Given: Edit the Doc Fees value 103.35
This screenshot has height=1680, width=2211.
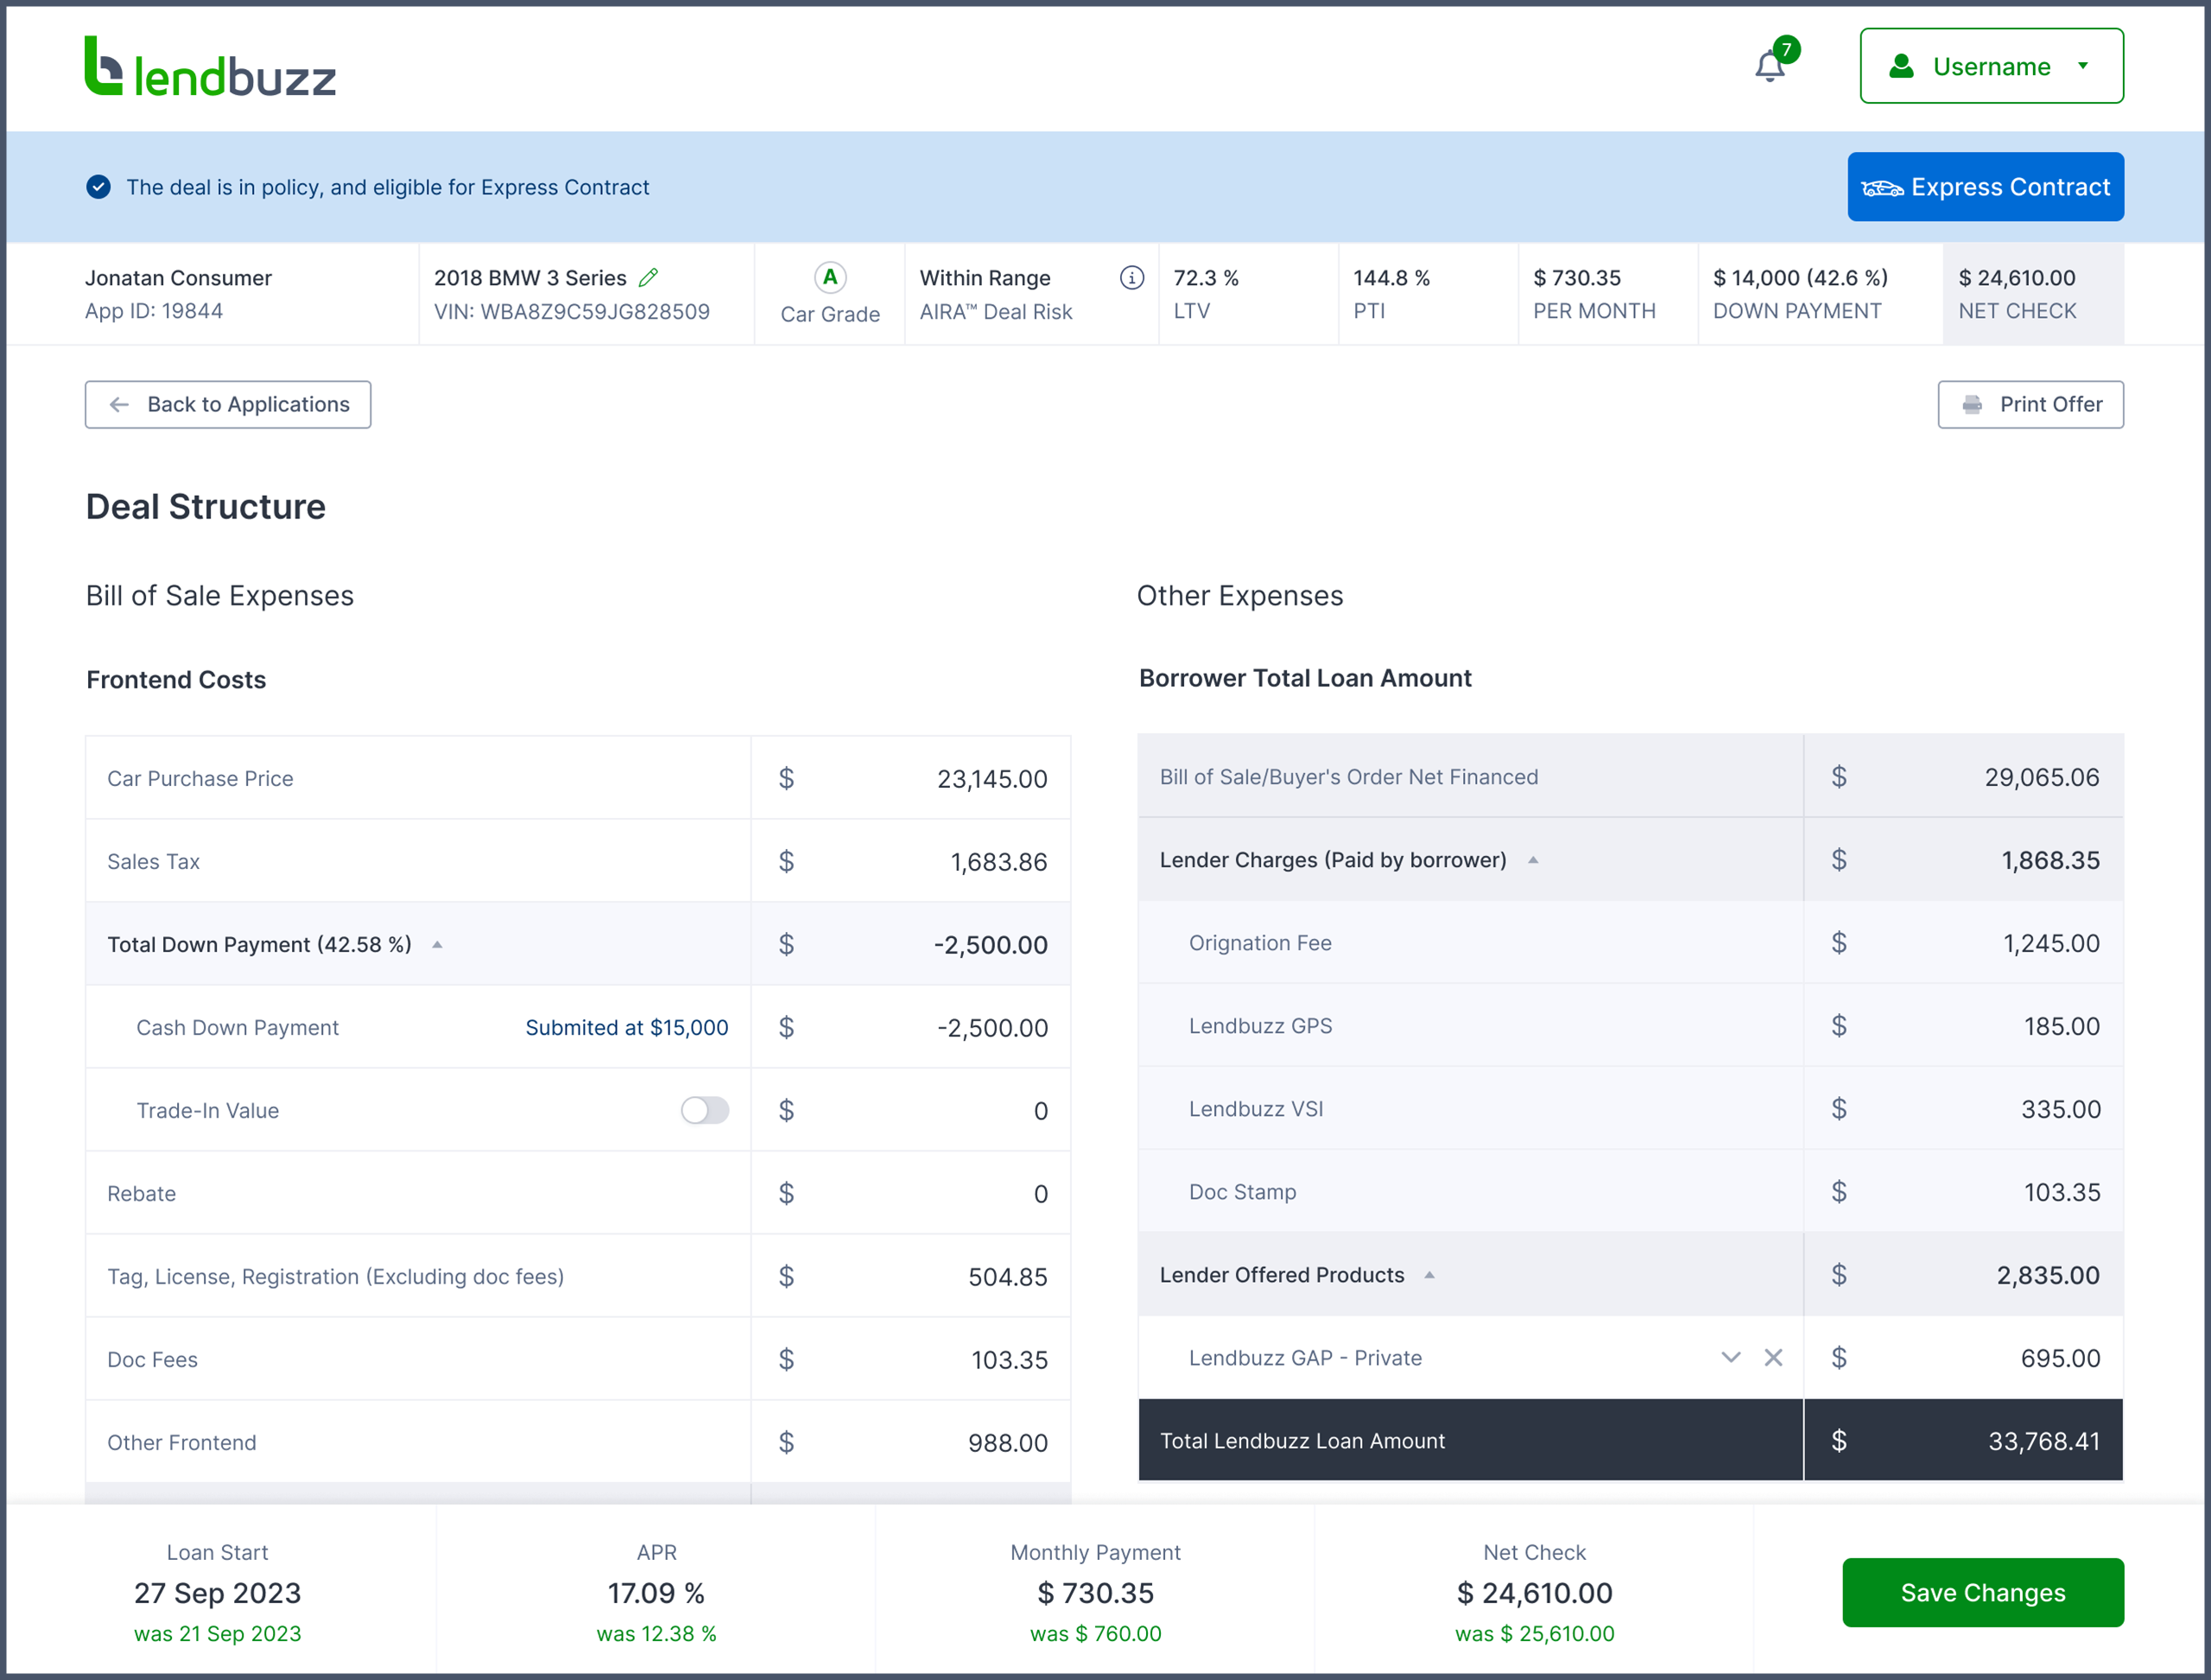Looking at the screenshot, I should (911, 1359).
